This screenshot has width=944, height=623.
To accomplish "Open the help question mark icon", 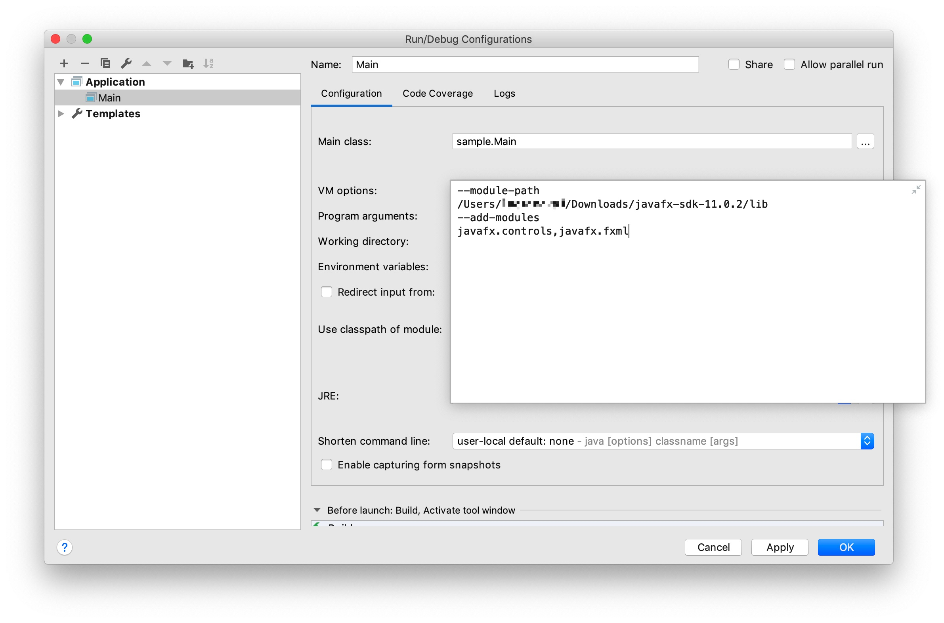I will point(65,547).
